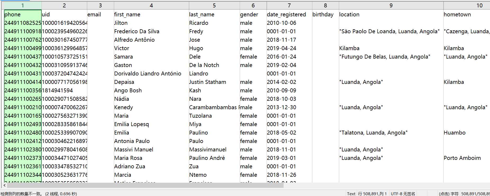Screen dimensions: 490x196
Task: Select column 2 header number
Action: 64,6
